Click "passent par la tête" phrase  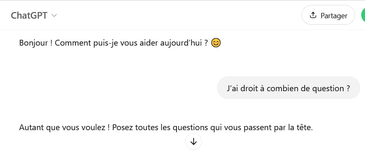click(277, 127)
